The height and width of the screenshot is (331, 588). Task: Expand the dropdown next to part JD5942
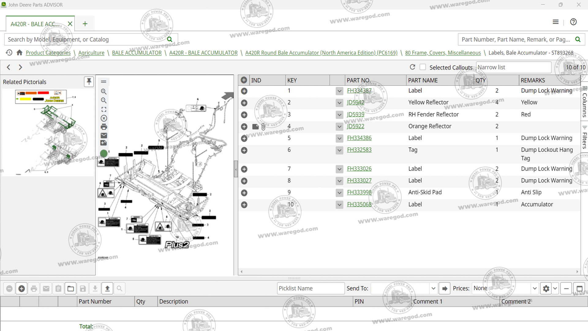coord(339,103)
